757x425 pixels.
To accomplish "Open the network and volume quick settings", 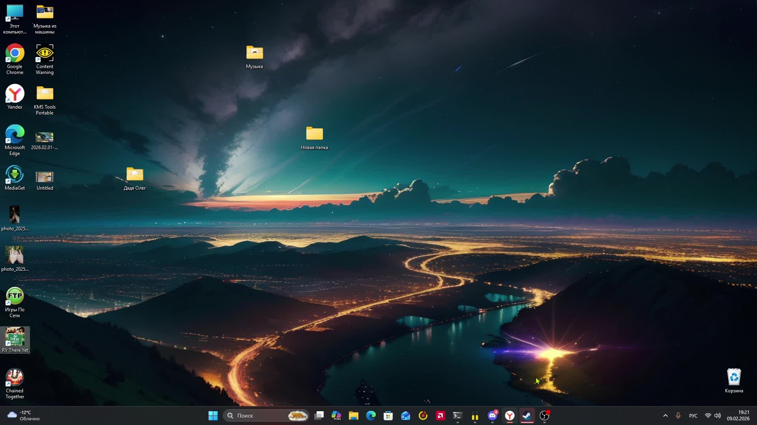I will click(x=712, y=416).
